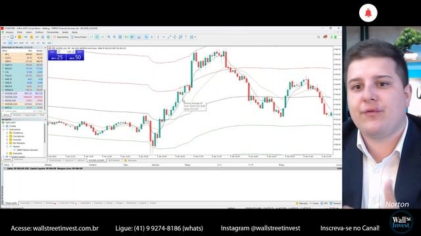Select the Fibonacci retracement tool

pyautogui.click(x=180, y=37)
